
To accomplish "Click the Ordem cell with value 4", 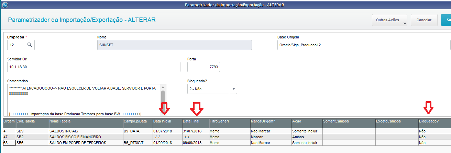I will tap(9, 131).
